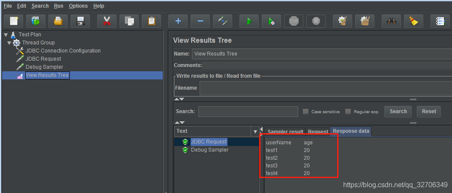Select JDBC Connection Configuration in tree
Screen dimensions: 452x193
coord(63,51)
